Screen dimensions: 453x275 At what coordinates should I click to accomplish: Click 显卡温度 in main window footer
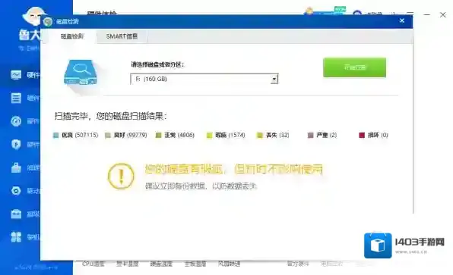pyautogui.click(x=127, y=264)
